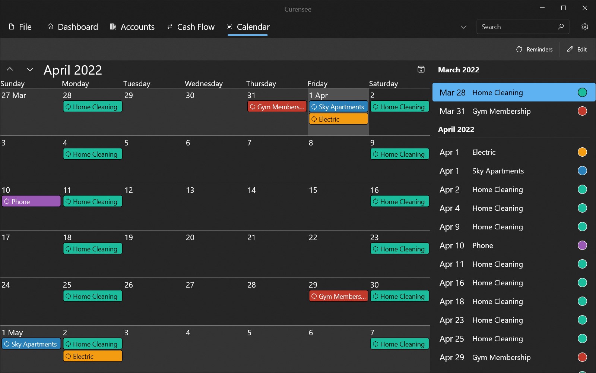
Task: Click the orange Electric color dot
Action: [582, 152]
